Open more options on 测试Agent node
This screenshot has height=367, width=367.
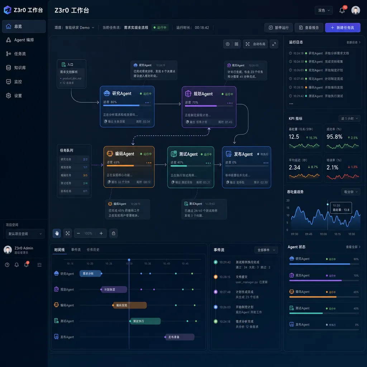(x=208, y=163)
